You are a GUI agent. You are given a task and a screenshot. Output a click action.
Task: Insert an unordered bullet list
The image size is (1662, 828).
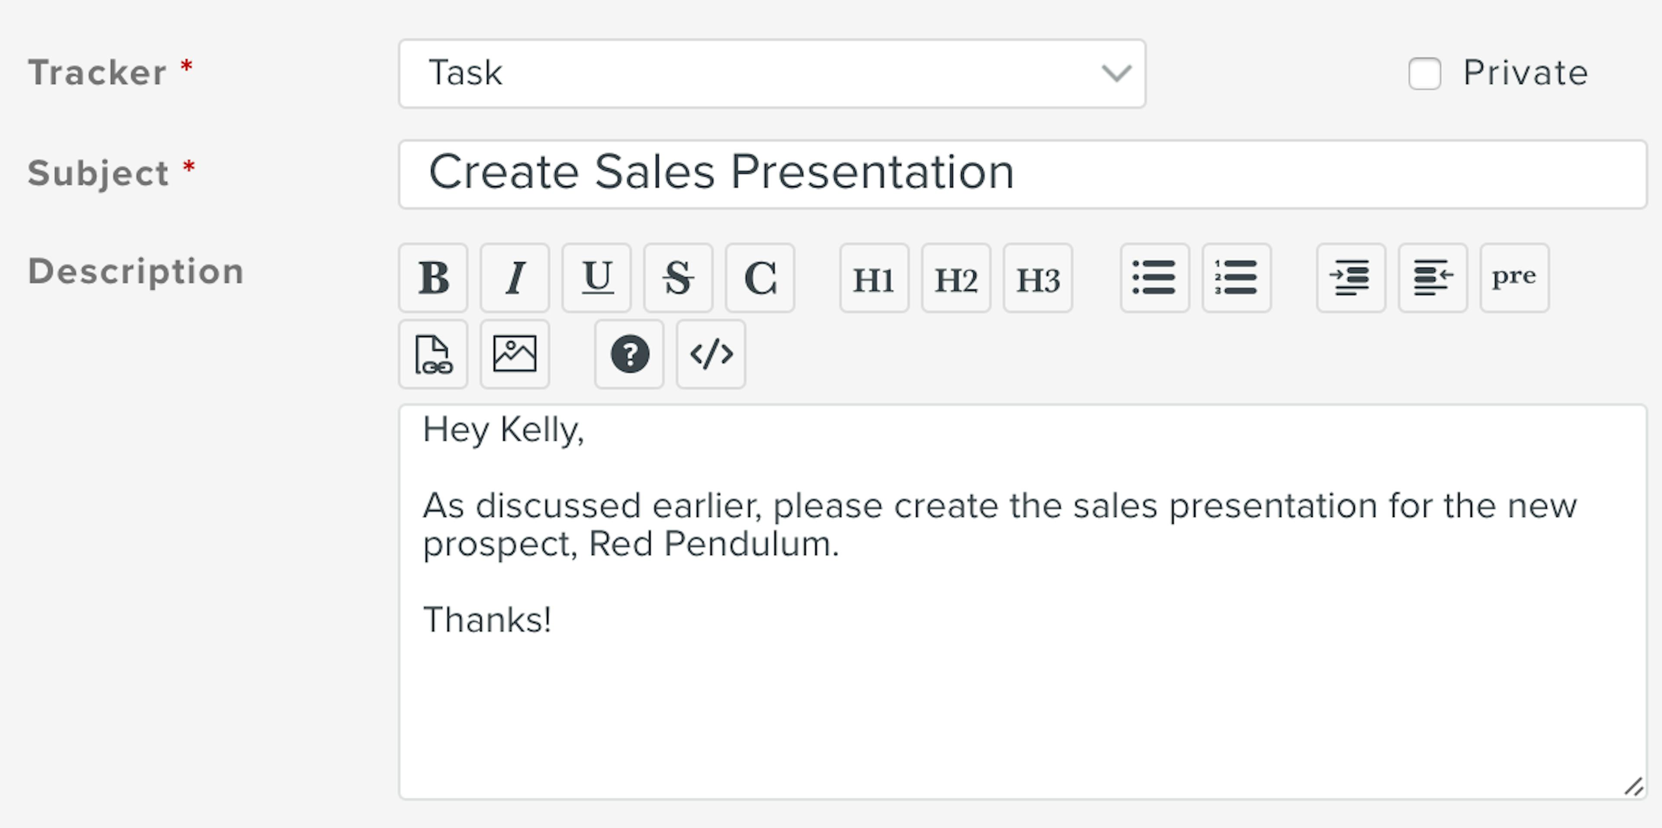tap(1154, 278)
